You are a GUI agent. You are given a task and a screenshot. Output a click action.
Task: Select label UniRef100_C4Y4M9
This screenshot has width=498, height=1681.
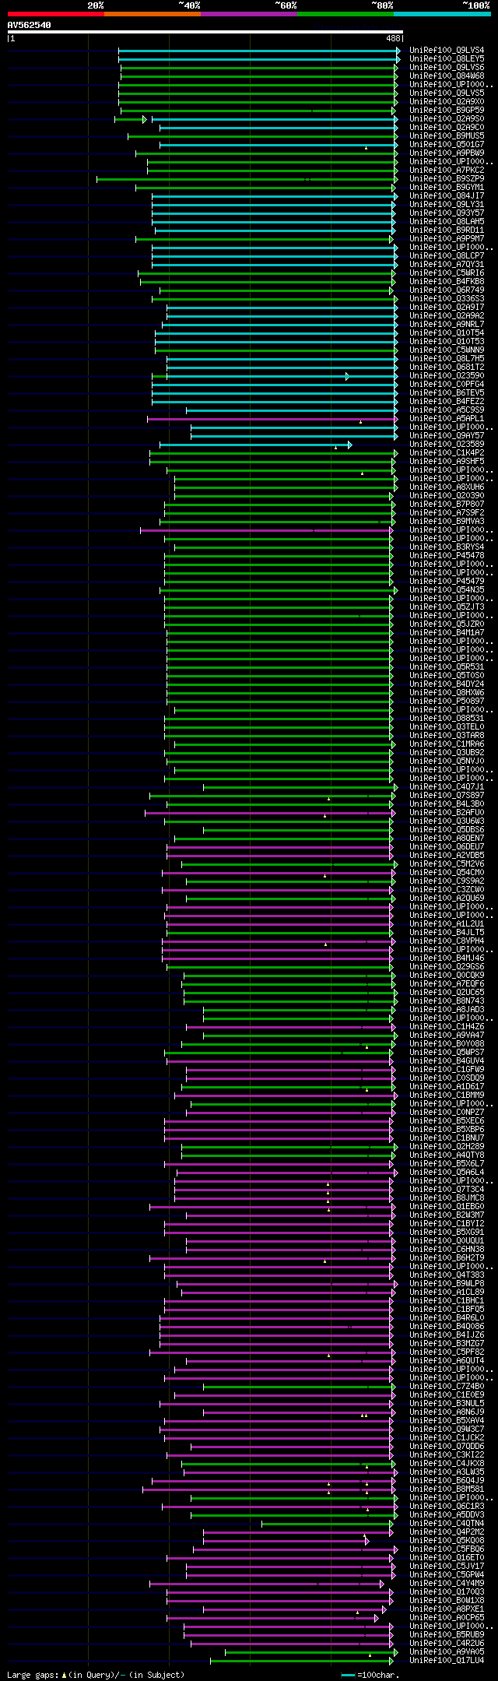pos(447,1584)
